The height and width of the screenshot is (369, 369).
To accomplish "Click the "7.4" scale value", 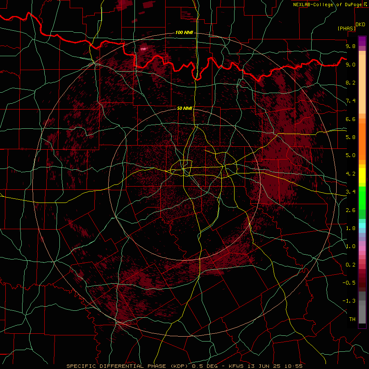I will 351,101.
